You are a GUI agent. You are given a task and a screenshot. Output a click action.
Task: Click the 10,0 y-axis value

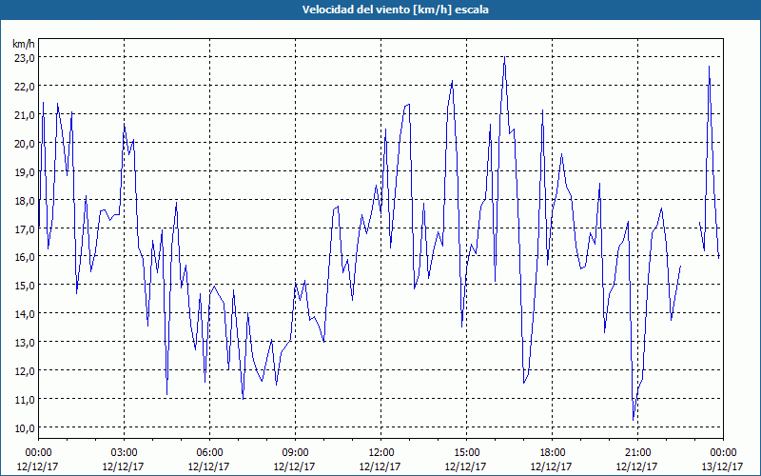click(x=24, y=427)
